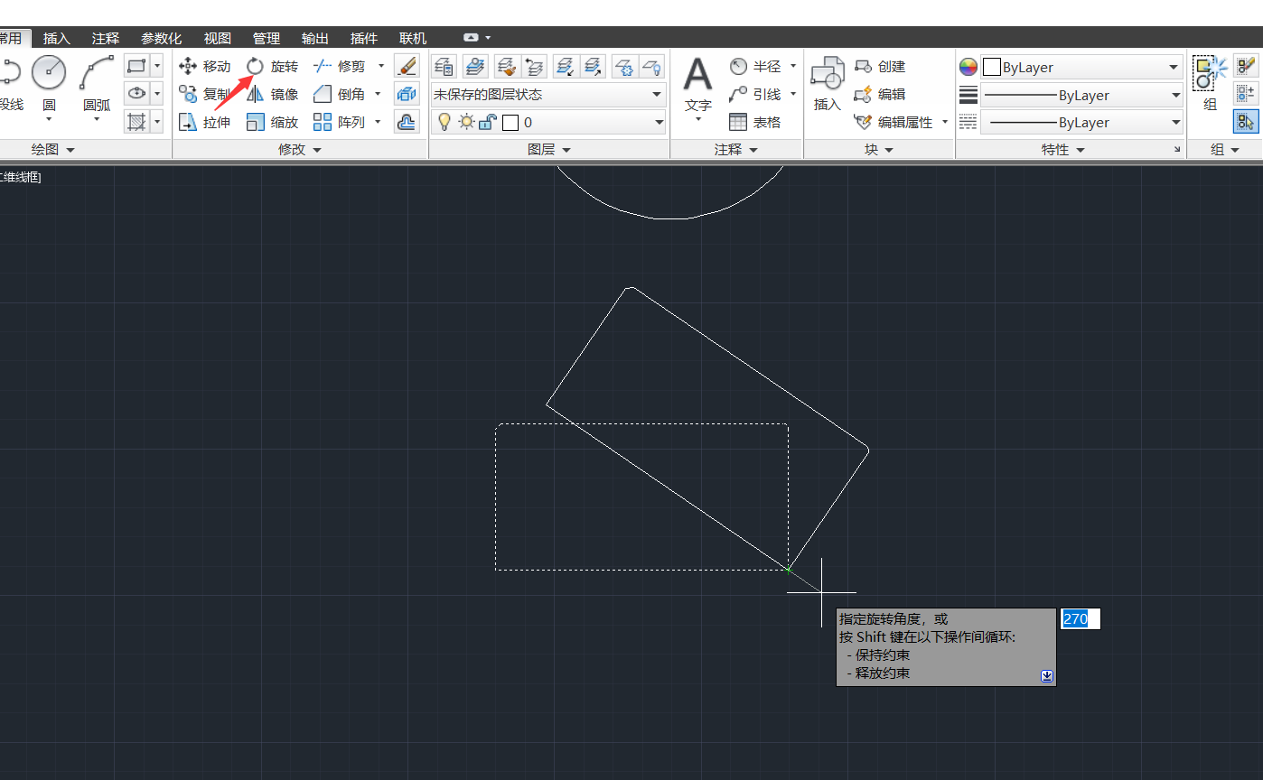
Task: Click the block Edit (编辑) button
Action: click(x=880, y=94)
